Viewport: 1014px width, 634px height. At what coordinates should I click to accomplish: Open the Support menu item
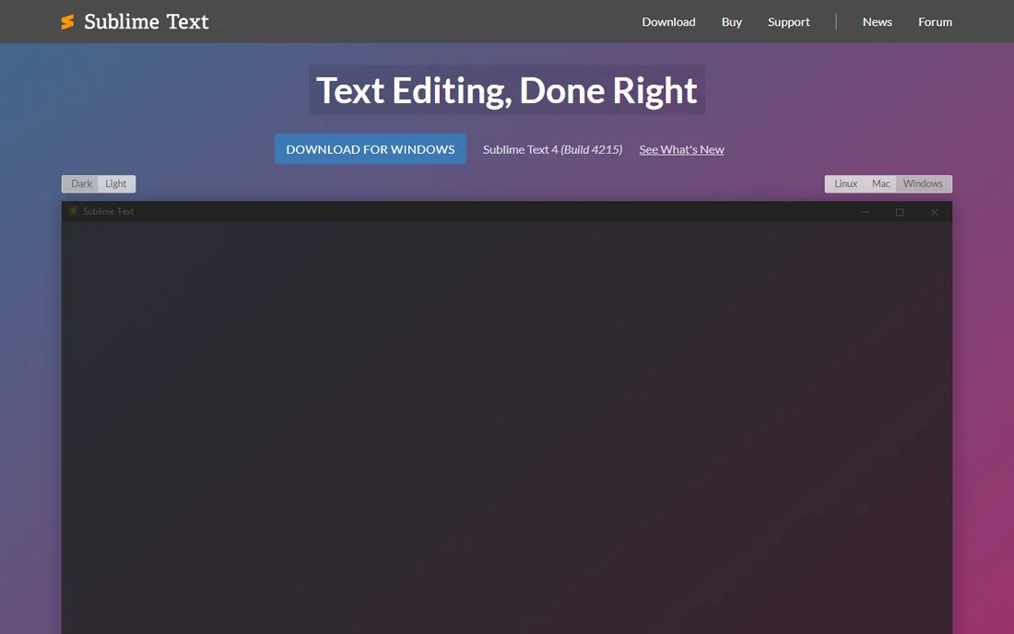coord(788,21)
